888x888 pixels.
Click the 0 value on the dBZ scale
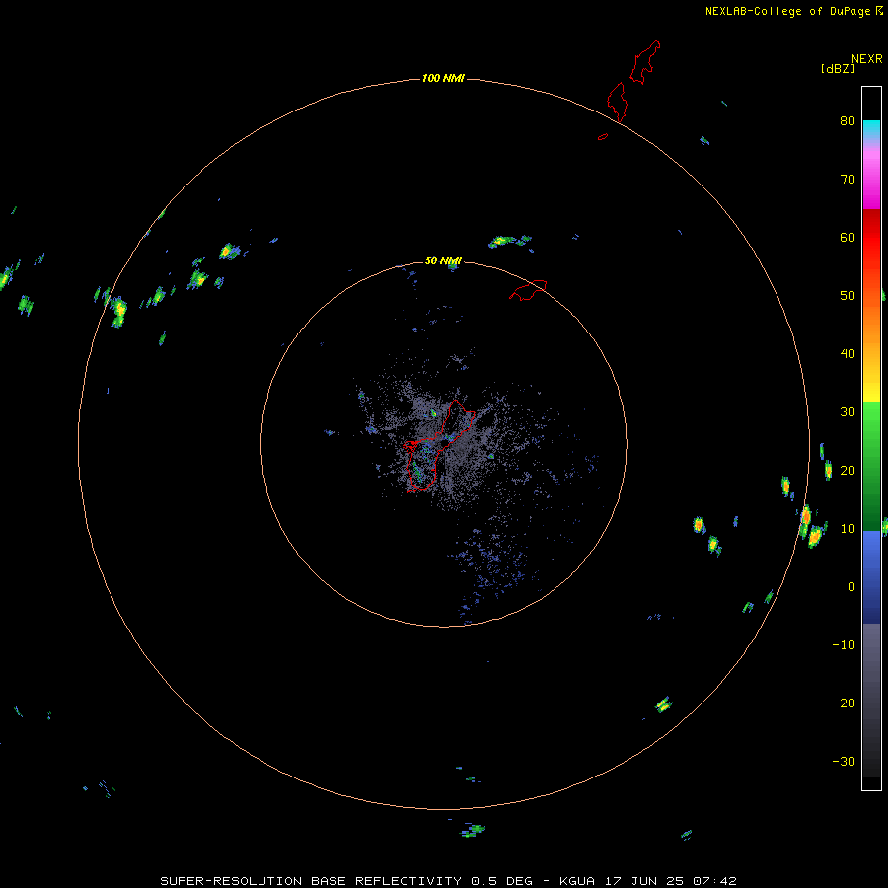[x=851, y=587]
